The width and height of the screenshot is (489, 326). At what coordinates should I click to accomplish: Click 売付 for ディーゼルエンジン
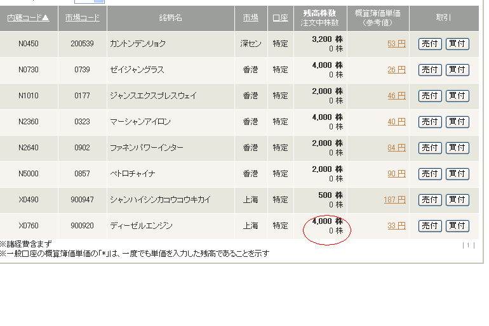[430, 226]
